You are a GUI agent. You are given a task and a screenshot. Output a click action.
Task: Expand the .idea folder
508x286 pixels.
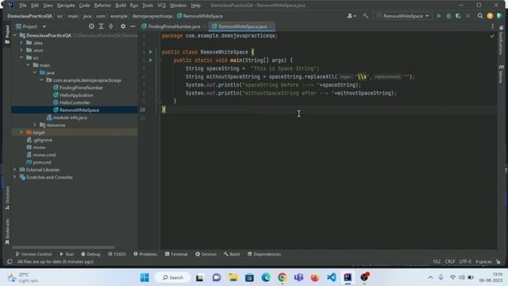point(21,42)
